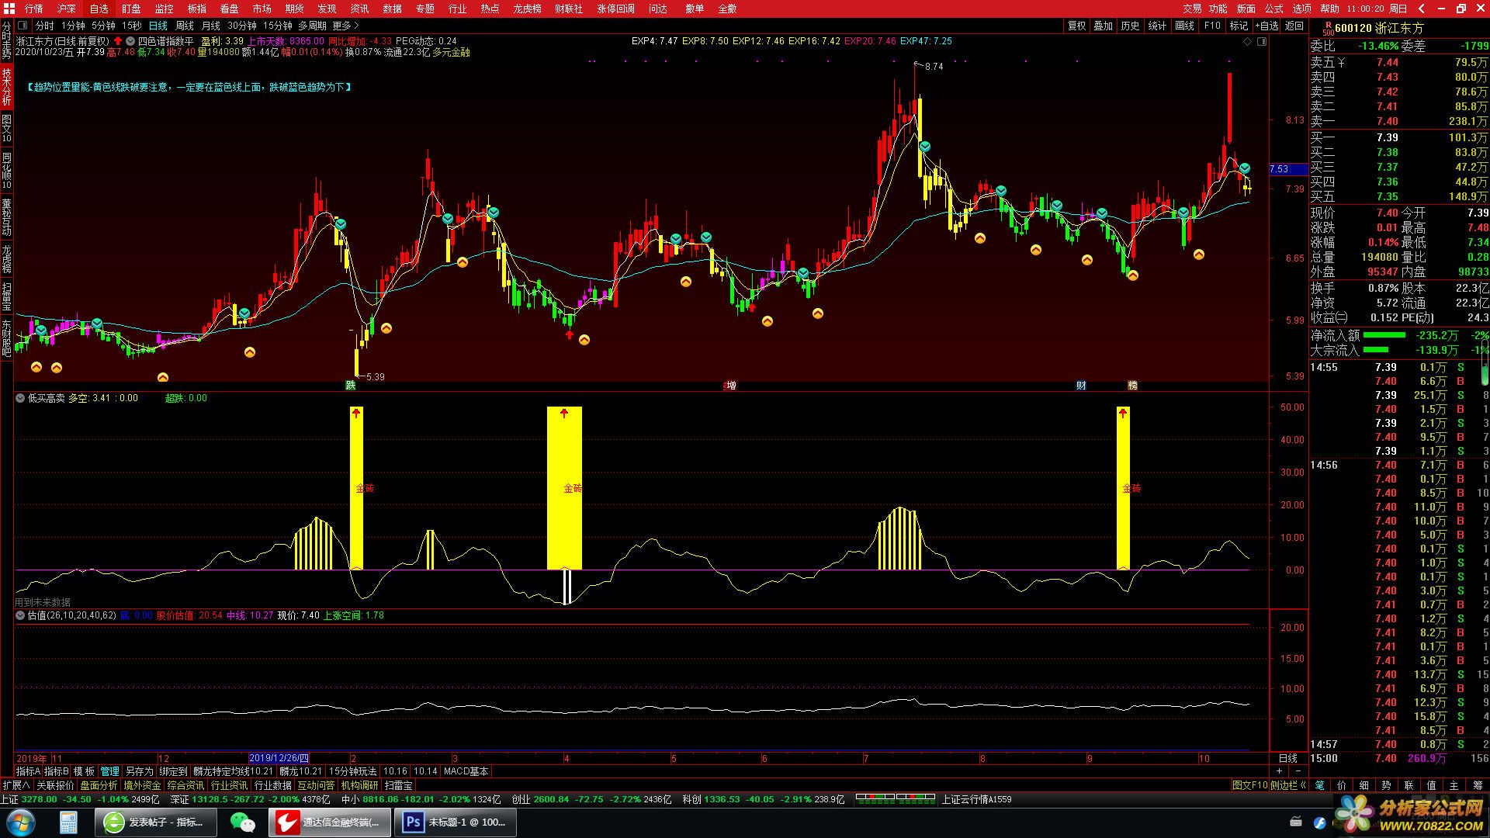This screenshot has width=1490, height=838.
Task: Click the 榜 marker on the chart
Action: click(x=1132, y=385)
